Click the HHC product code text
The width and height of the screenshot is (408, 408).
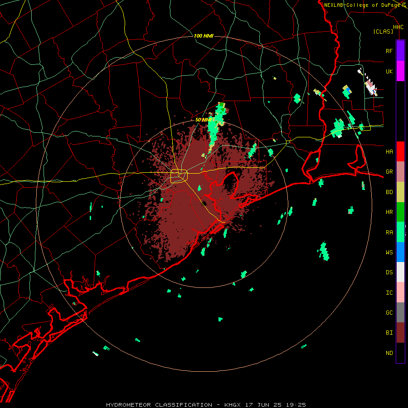(398, 27)
